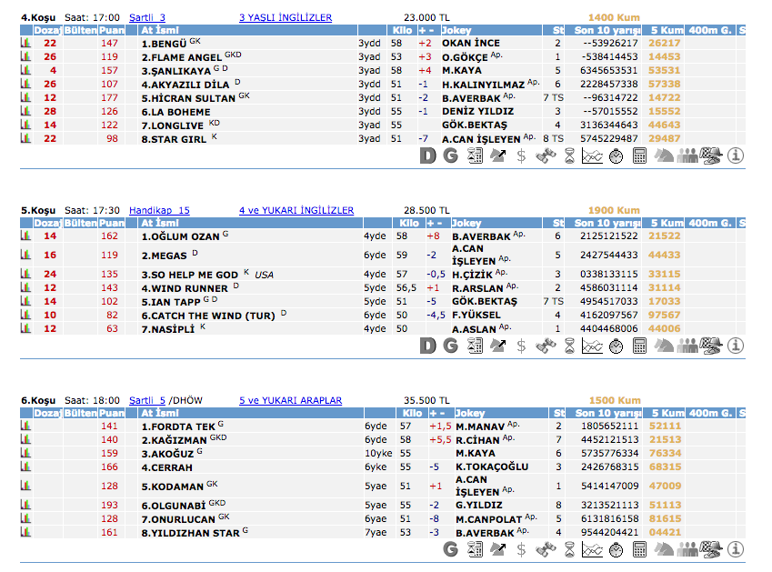
Task: Click the 3 YAŞLI İNGİLİZLER link
Action: click(285, 17)
